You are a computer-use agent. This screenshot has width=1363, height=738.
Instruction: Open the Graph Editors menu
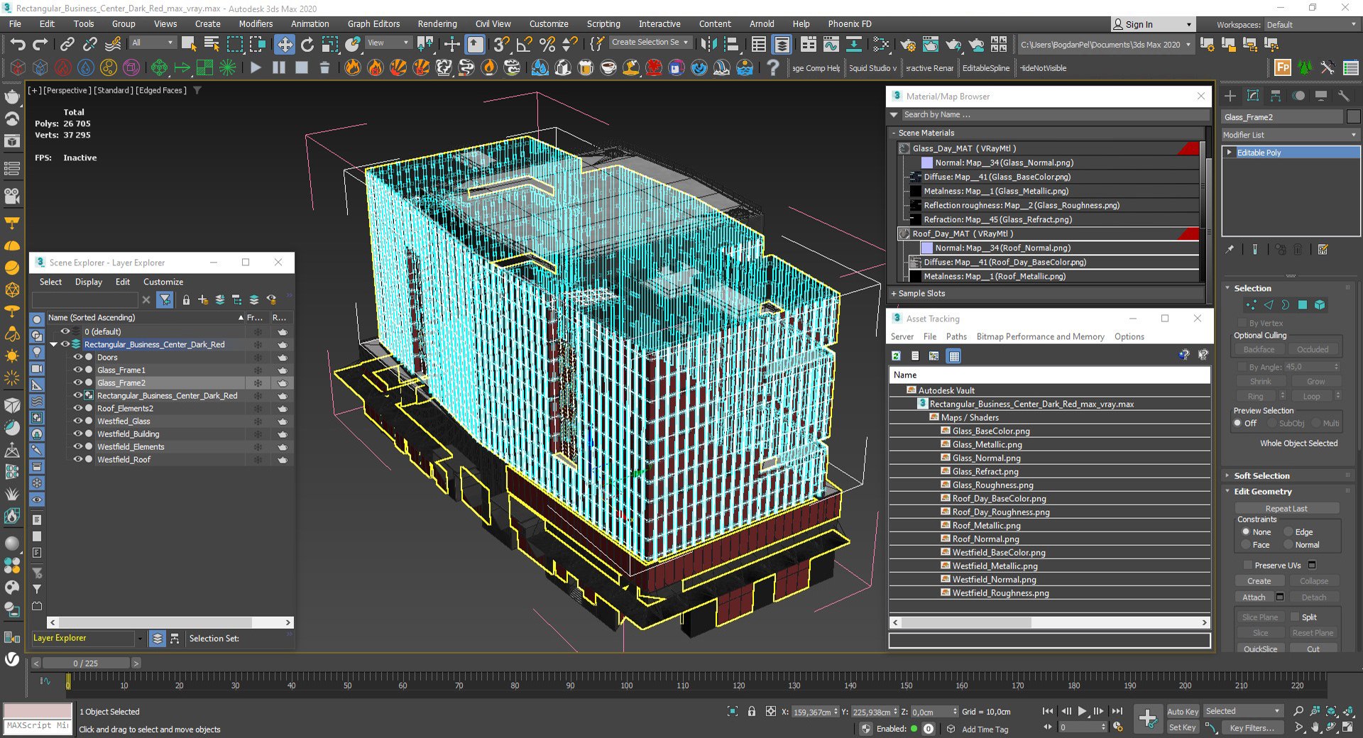coord(373,23)
